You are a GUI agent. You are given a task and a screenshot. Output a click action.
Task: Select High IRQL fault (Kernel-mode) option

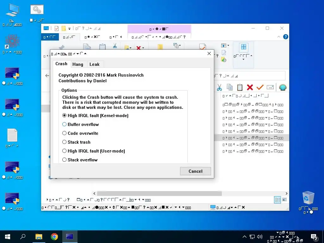tap(95, 115)
